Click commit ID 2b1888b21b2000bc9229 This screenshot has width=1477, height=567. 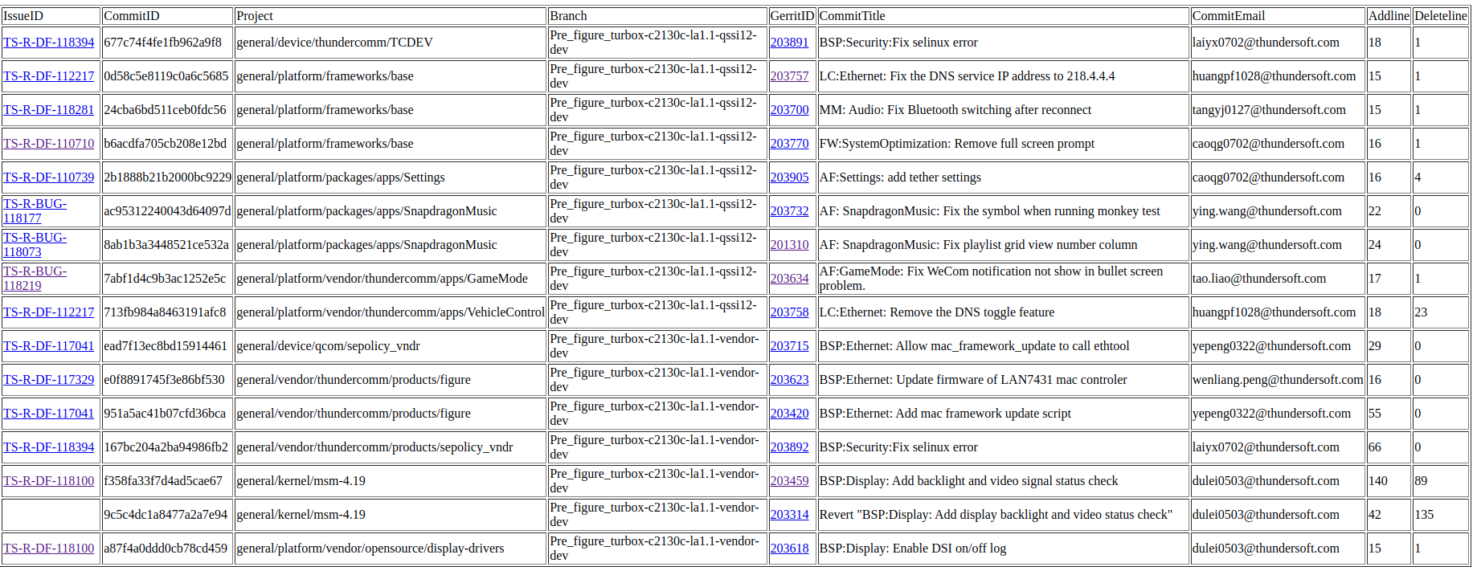tap(167, 177)
